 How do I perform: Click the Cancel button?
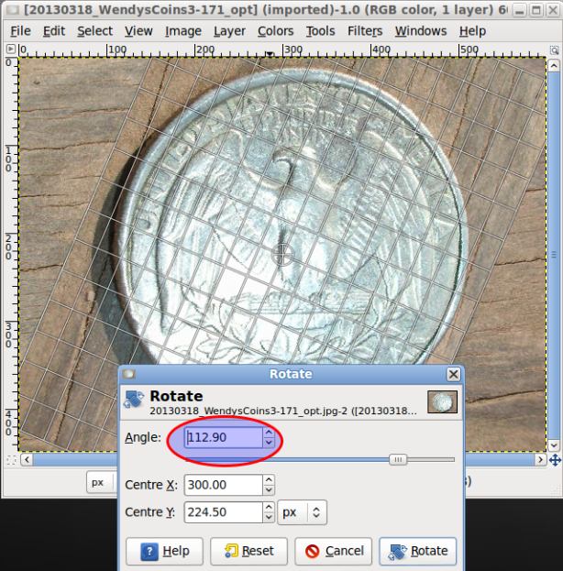[x=334, y=551]
